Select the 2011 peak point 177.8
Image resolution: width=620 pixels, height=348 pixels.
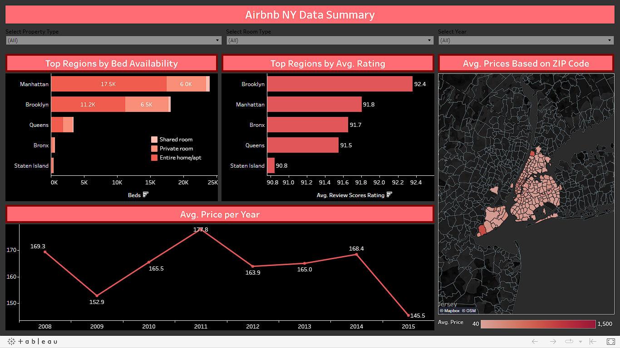(x=201, y=230)
